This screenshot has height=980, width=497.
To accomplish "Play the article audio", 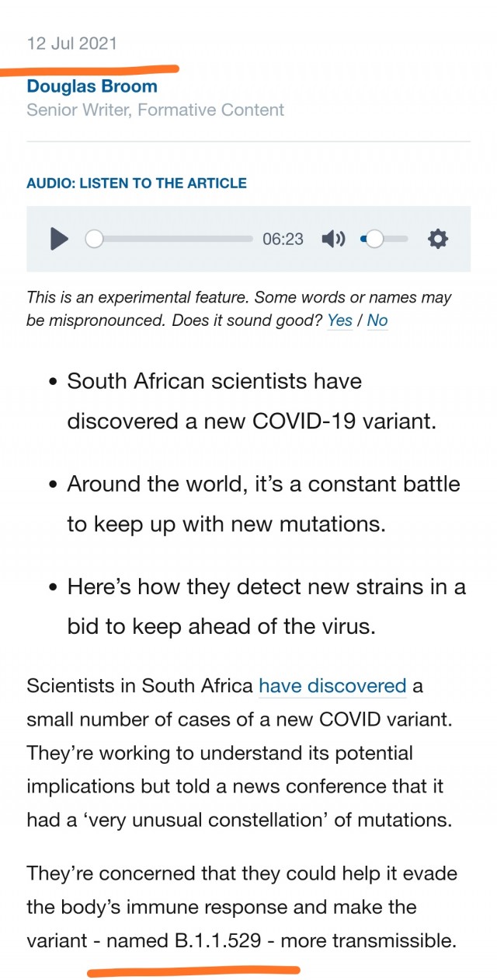I will pos(59,239).
